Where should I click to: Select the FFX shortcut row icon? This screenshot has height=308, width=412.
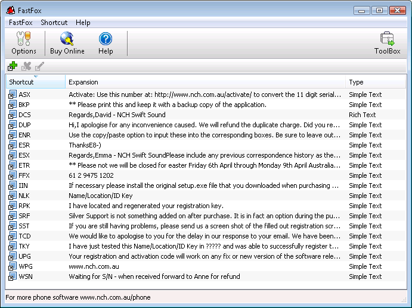click(13, 175)
